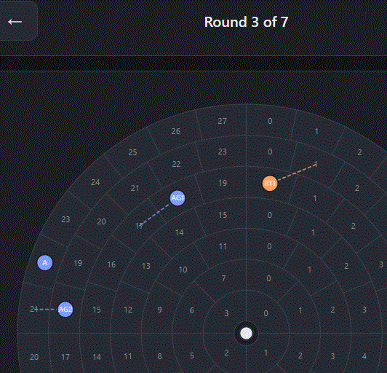
Task: Click sector 22 on the grid
Action: tap(176, 164)
